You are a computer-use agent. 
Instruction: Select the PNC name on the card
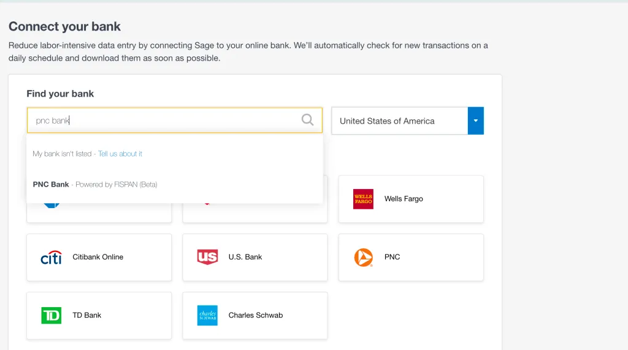tap(392, 258)
